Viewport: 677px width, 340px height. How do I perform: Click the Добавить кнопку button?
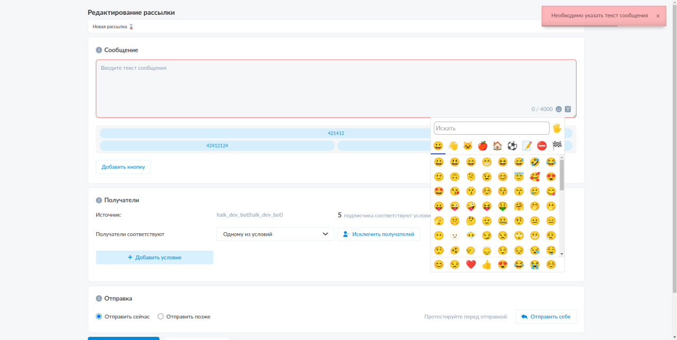pos(123,167)
